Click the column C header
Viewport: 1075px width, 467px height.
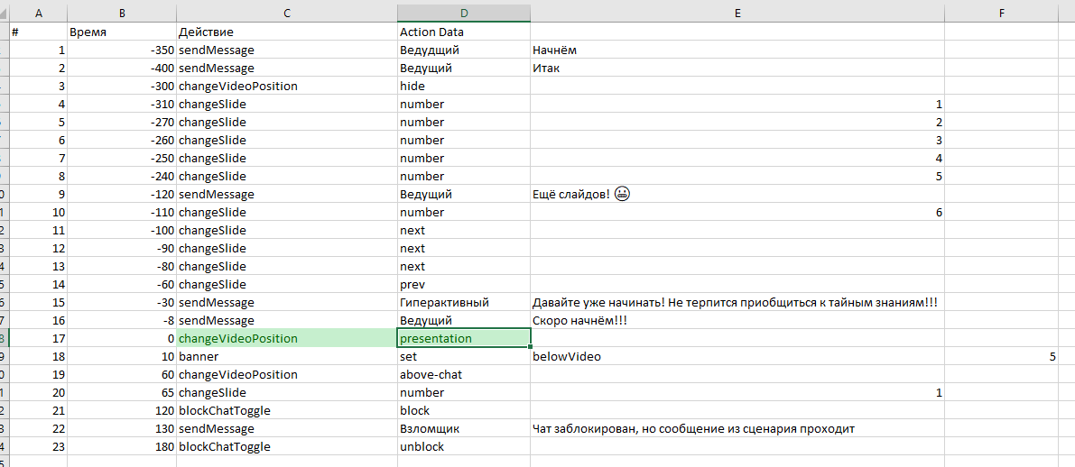coord(286,12)
